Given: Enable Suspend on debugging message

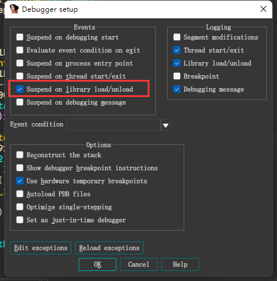Looking at the screenshot, I should pyautogui.click(x=19, y=102).
